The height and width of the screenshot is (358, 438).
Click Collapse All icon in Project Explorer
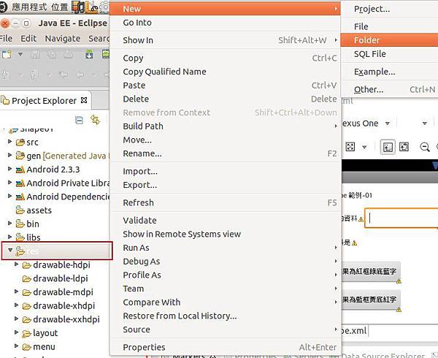(79, 120)
